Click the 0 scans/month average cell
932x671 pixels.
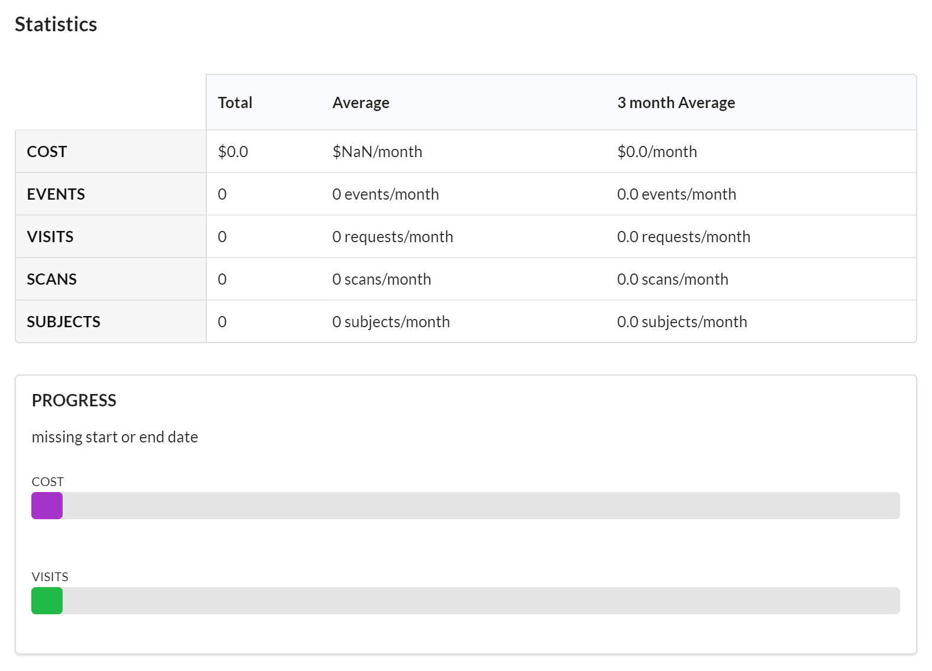coord(381,279)
